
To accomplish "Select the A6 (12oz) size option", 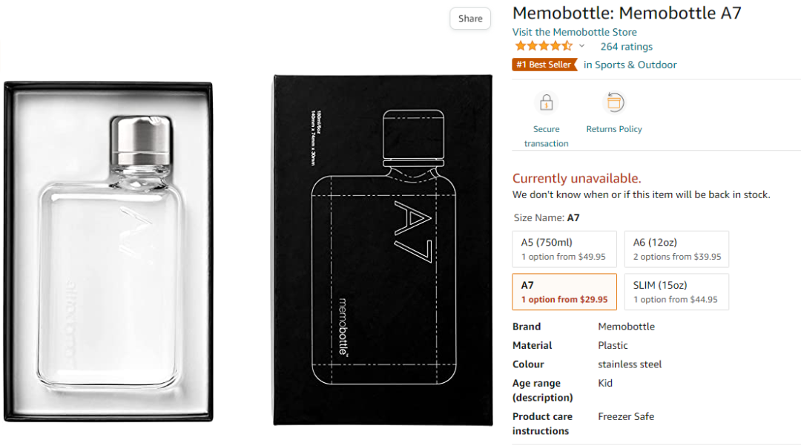I will 676,249.
